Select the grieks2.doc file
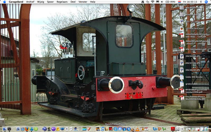The image size is (211, 132). point(182,84)
